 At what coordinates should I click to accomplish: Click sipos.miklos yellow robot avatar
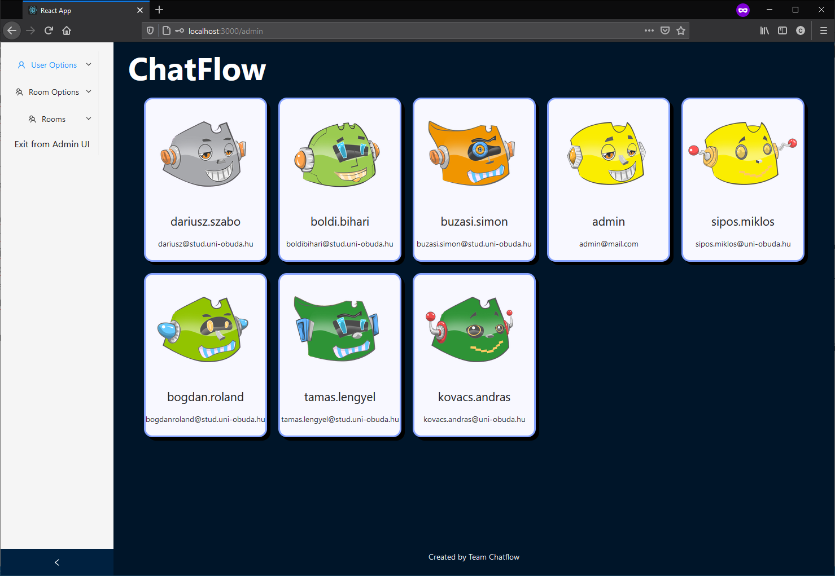743,153
